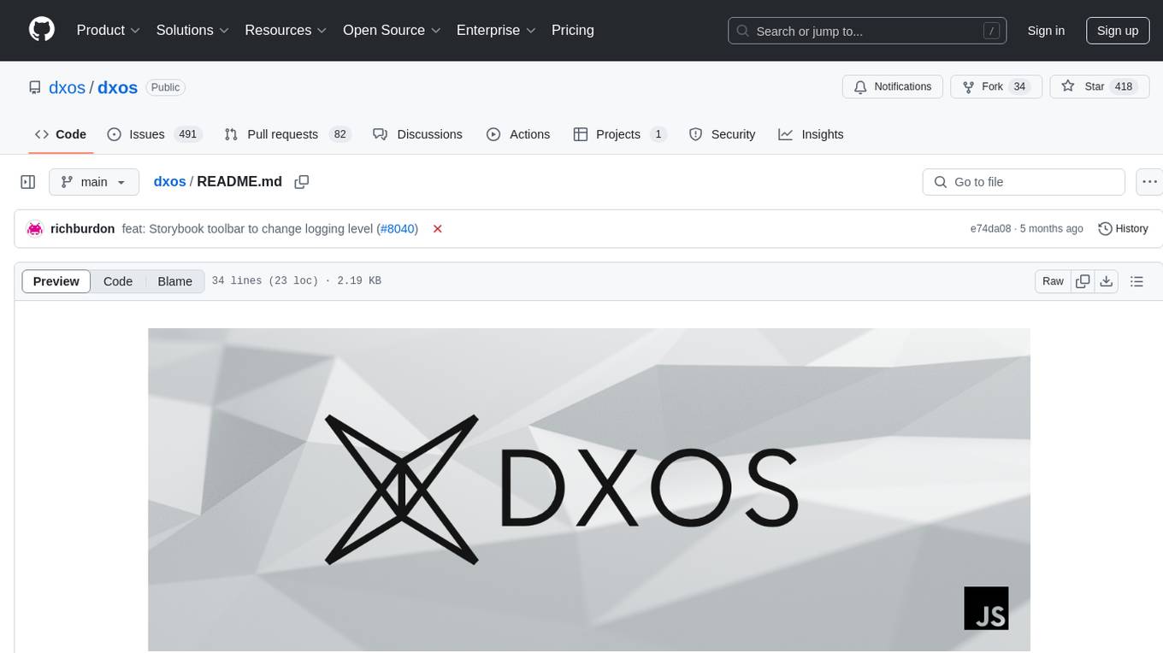Open the Open Source menu
1163x653 pixels.
click(392, 30)
